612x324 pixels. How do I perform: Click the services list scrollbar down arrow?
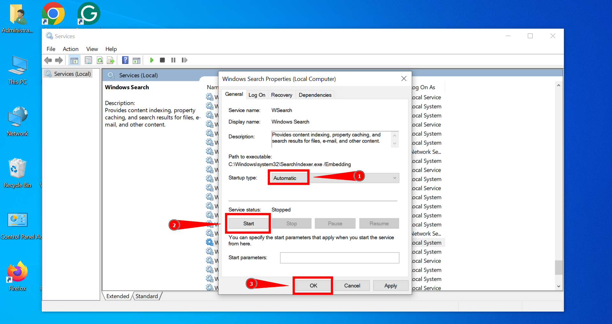(558, 286)
